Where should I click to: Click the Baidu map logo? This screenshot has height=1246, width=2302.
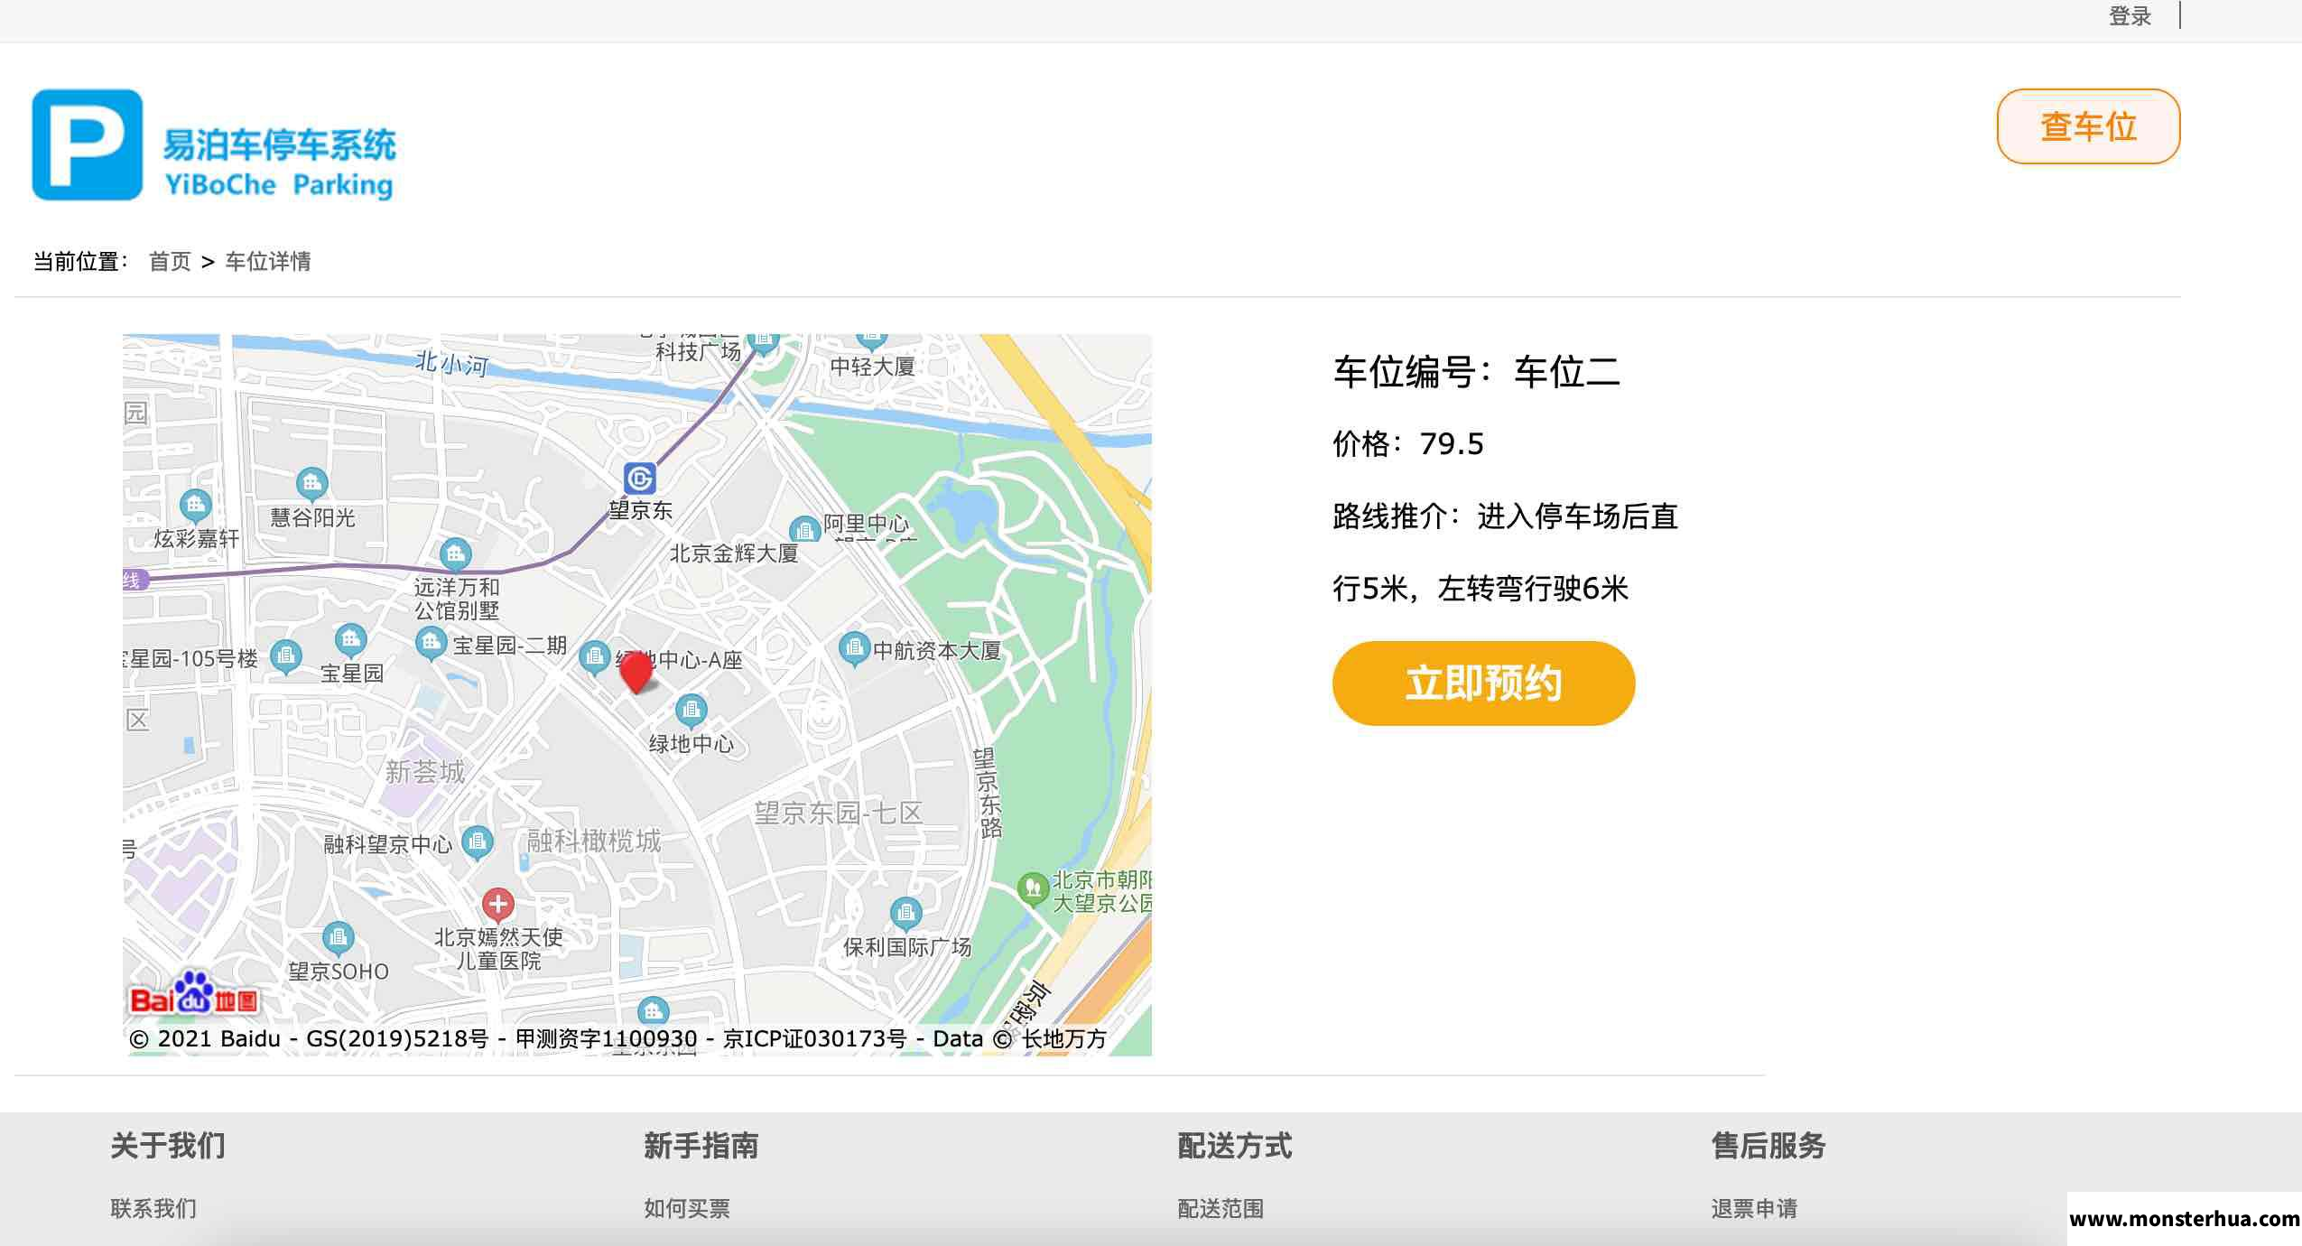point(193,993)
